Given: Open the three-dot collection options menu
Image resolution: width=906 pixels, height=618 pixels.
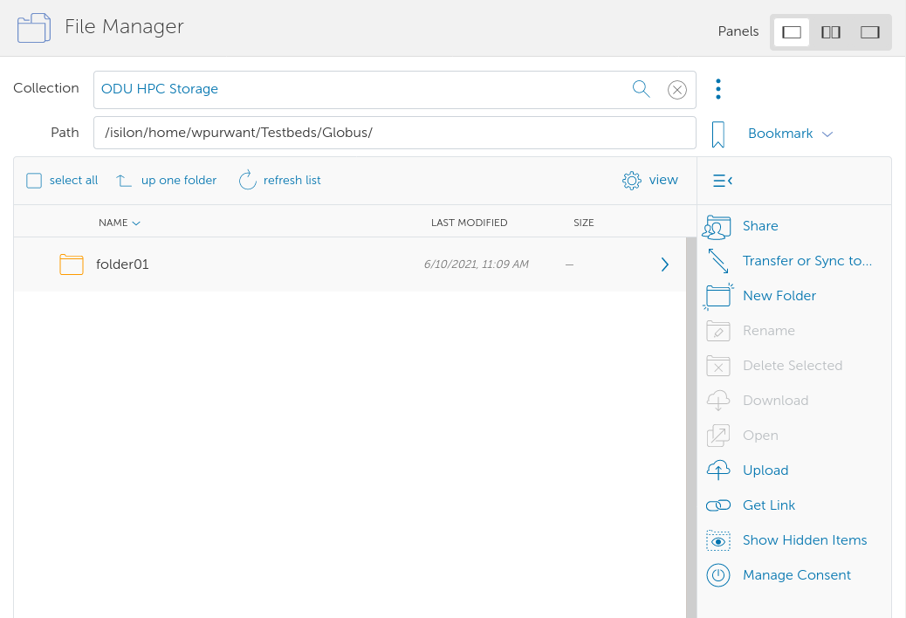Looking at the screenshot, I should pyautogui.click(x=717, y=88).
